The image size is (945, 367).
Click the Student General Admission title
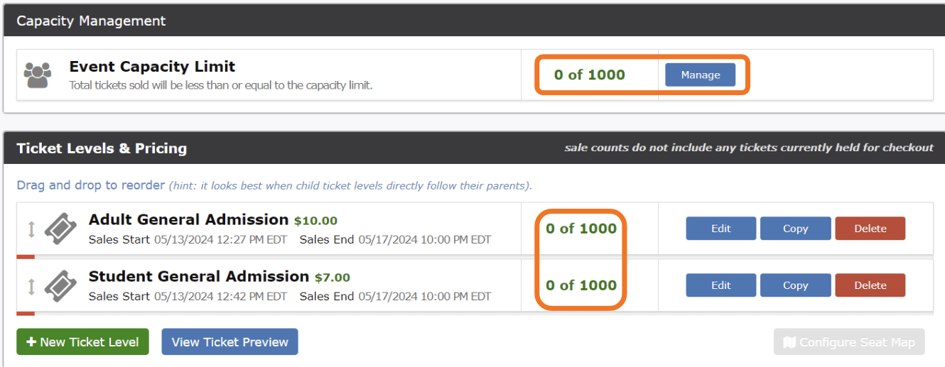coord(198,277)
